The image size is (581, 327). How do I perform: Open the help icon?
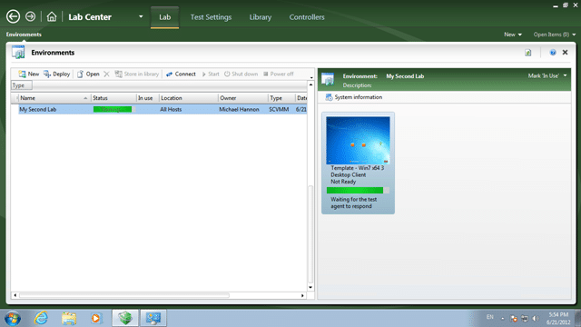pos(553,53)
